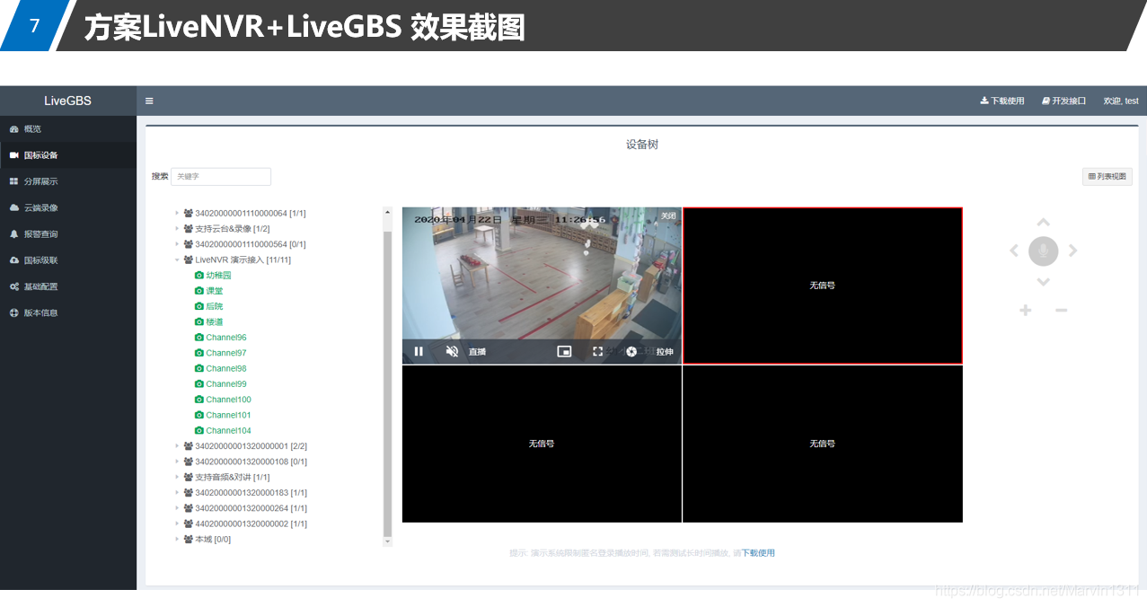Image resolution: width=1147 pixels, height=607 pixels.
Task: Click the LiveGBS logo title
Action: 67,101
